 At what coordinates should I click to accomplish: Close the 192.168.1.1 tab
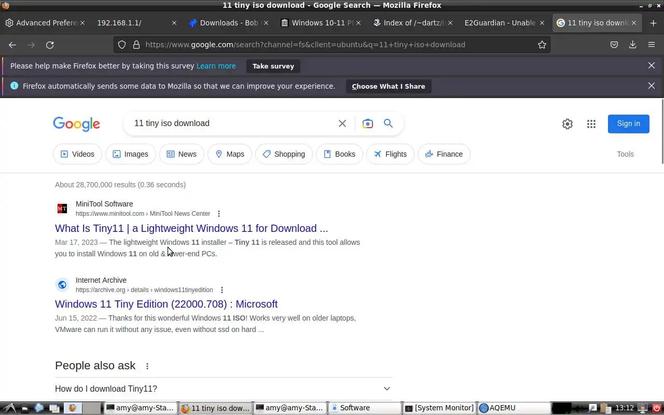pos(174,23)
